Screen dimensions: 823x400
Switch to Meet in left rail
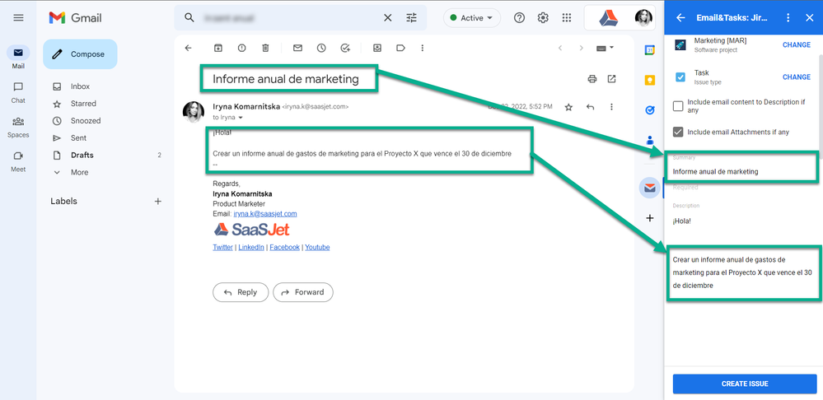click(18, 161)
